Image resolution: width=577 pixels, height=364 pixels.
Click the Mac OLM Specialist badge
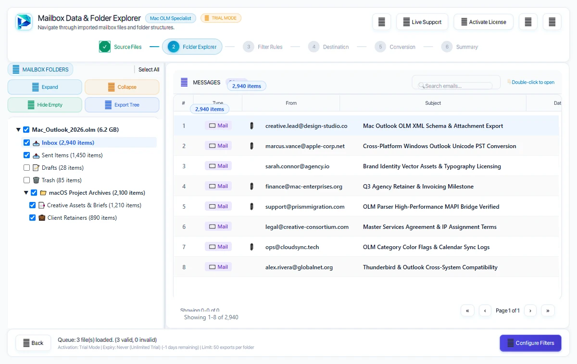(171, 18)
